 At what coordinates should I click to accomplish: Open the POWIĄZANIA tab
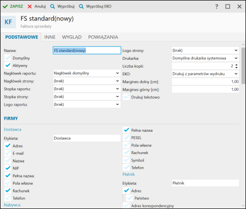tap(103, 37)
